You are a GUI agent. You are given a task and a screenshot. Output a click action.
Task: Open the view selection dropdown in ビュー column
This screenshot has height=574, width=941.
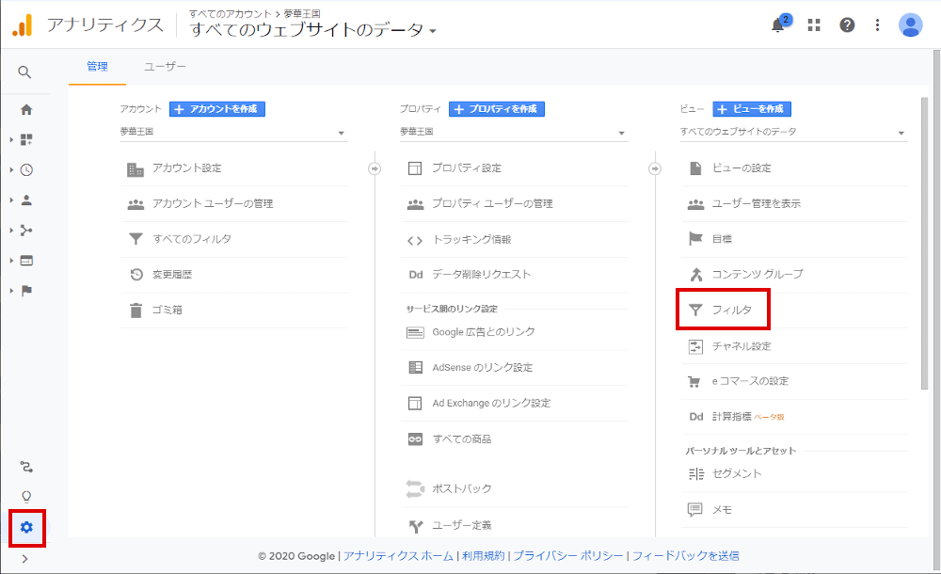point(793,132)
